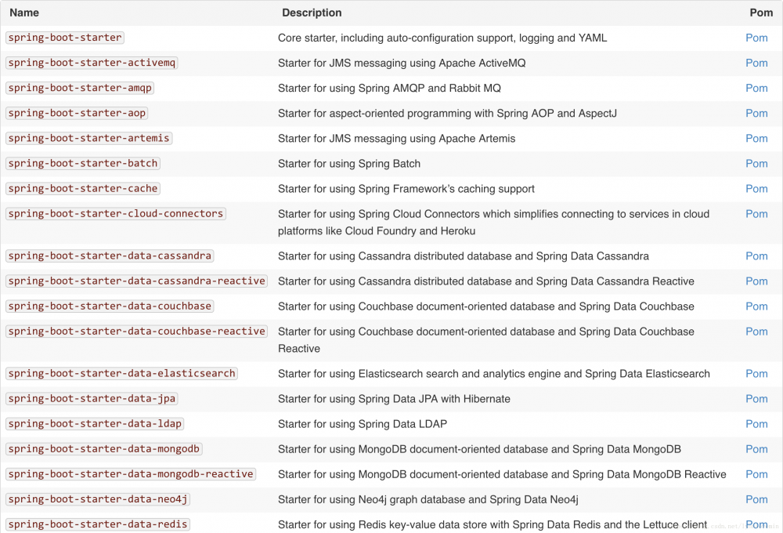Open Pom link for spring-boot-starter-data-ldap
Viewport: 783px width, 533px height.
[x=756, y=423]
